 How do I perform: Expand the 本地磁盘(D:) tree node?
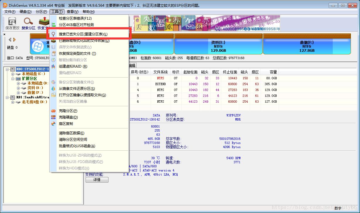18,83
